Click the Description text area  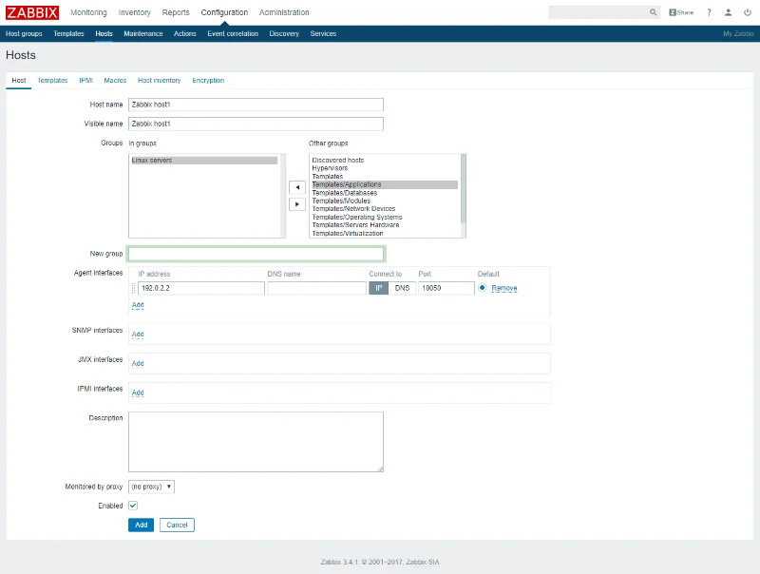(256, 442)
